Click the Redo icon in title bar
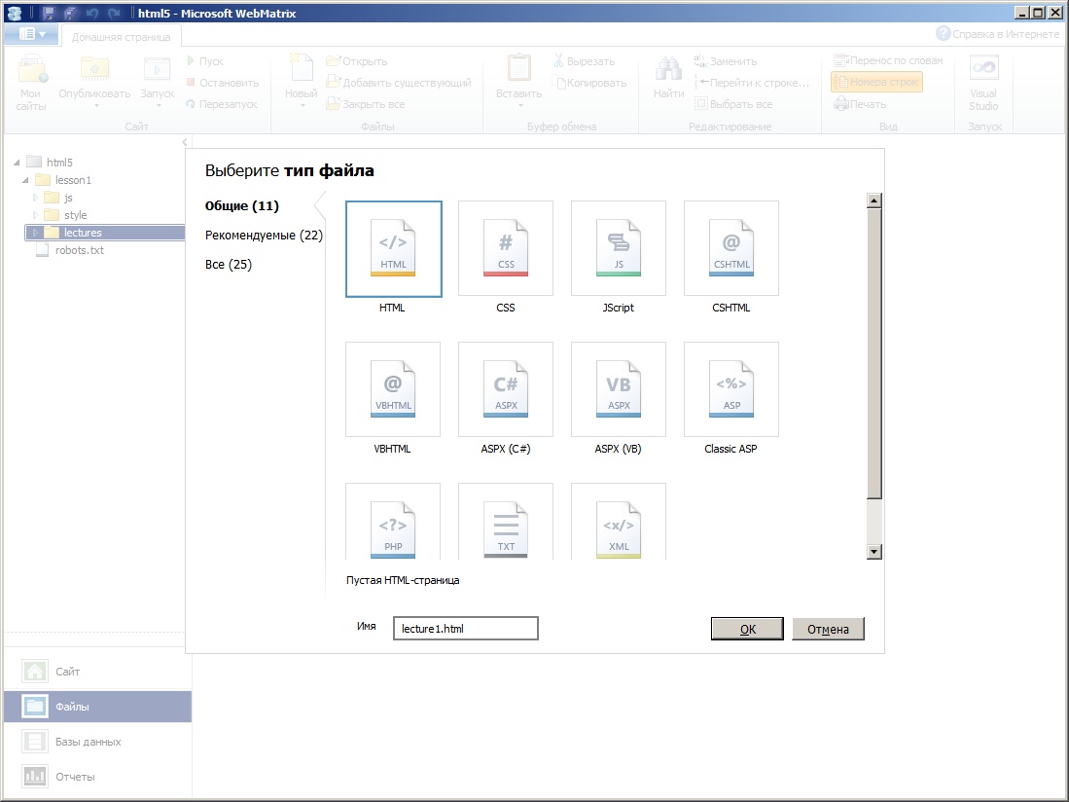 click(x=114, y=13)
